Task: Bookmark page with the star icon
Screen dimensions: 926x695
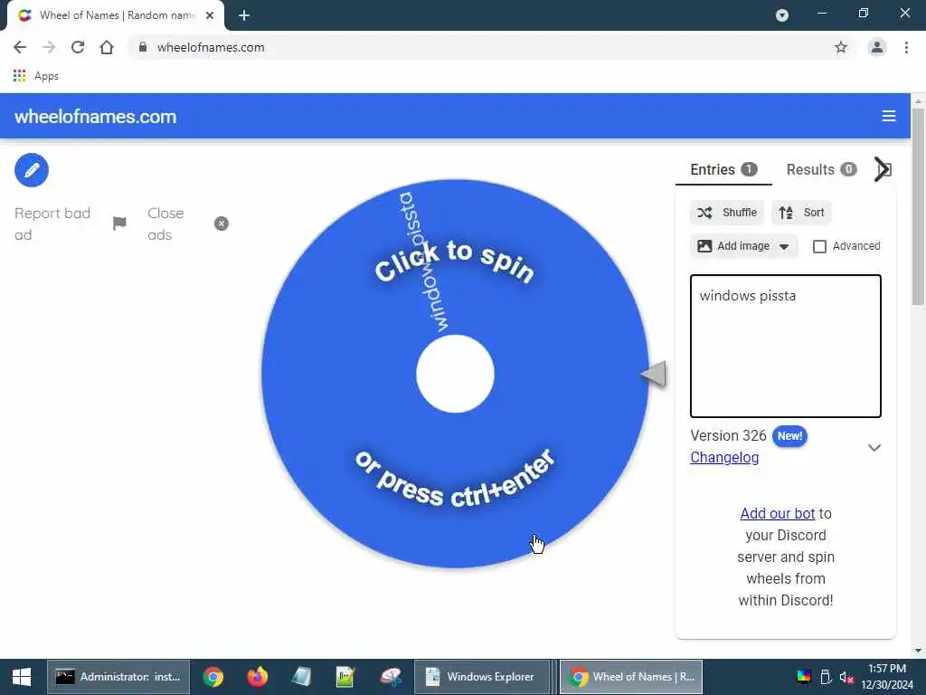Action: pyautogui.click(x=841, y=47)
